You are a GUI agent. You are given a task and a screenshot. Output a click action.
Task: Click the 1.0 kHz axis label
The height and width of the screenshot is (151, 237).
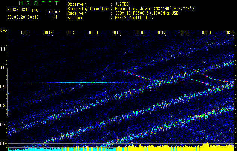click(x=3, y=68)
